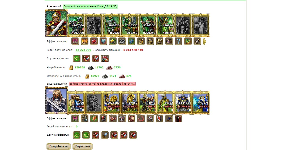Select attacker unit card showing 14707000 troops
The height and width of the screenshot is (150, 291).
coord(76,25)
